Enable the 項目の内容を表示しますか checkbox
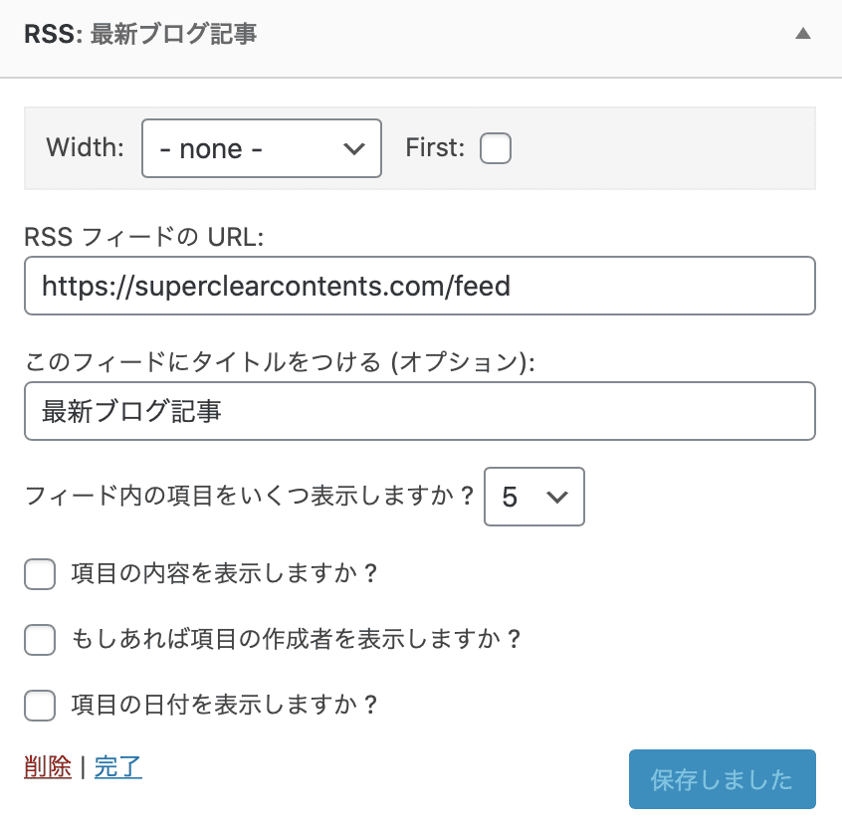This screenshot has height=830, width=842. point(40,574)
